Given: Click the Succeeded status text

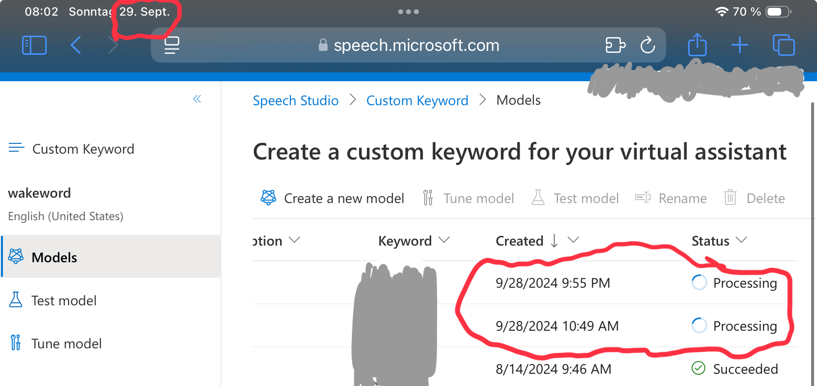Looking at the screenshot, I should tap(745, 369).
